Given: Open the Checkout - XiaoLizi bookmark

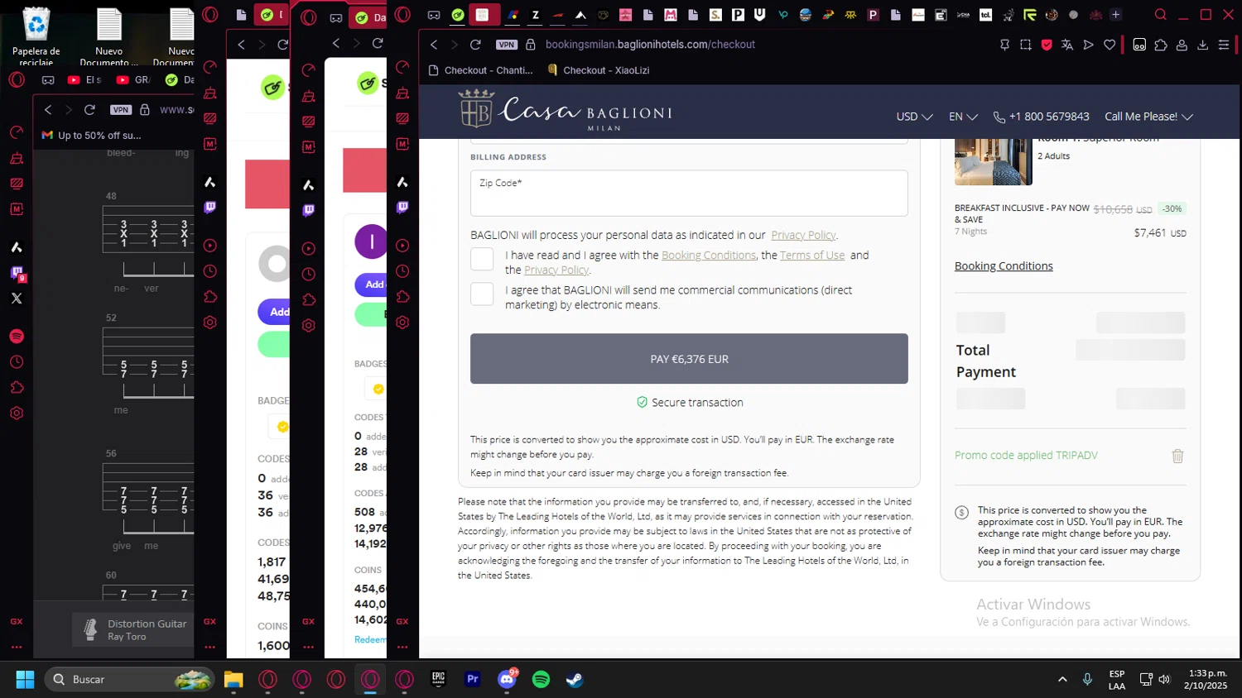Looking at the screenshot, I should click(x=599, y=70).
